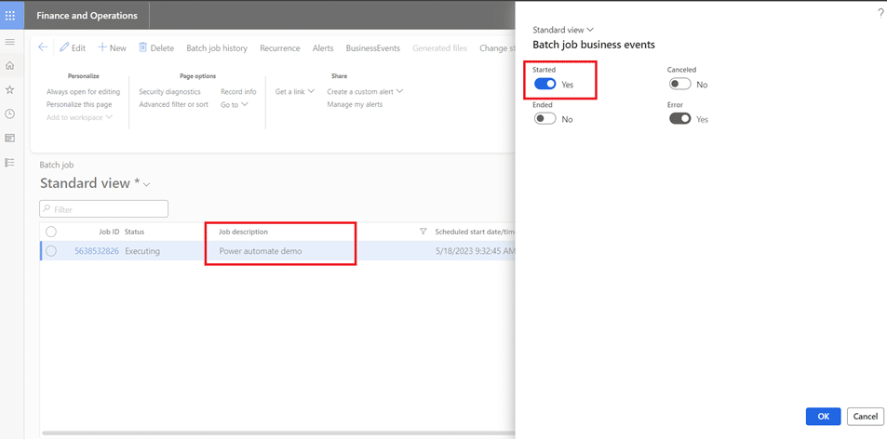887x439 pixels.
Task: Open Job ID 5638532826 link
Action: pyautogui.click(x=97, y=251)
